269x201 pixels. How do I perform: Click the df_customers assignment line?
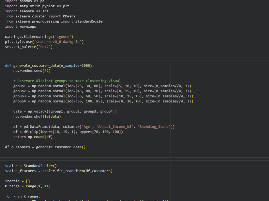tap(45, 147)
